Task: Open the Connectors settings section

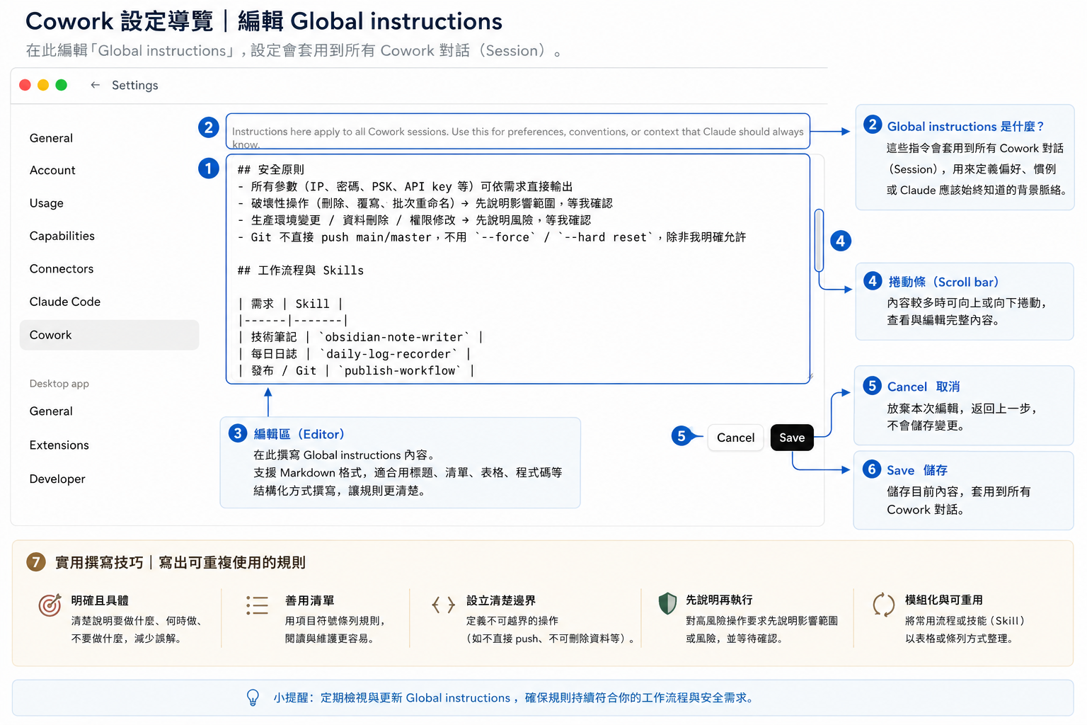Action: click(62, 269)
